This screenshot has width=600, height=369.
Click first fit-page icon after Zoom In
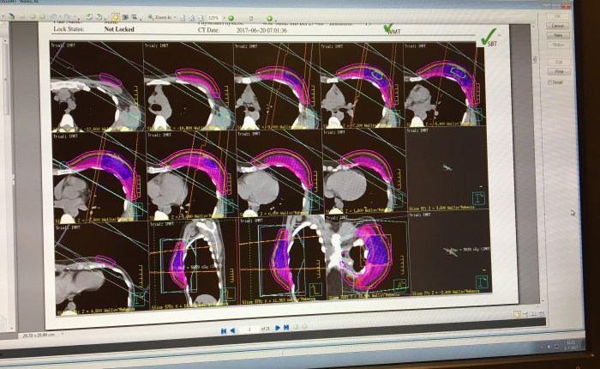[x=183, y=18]
